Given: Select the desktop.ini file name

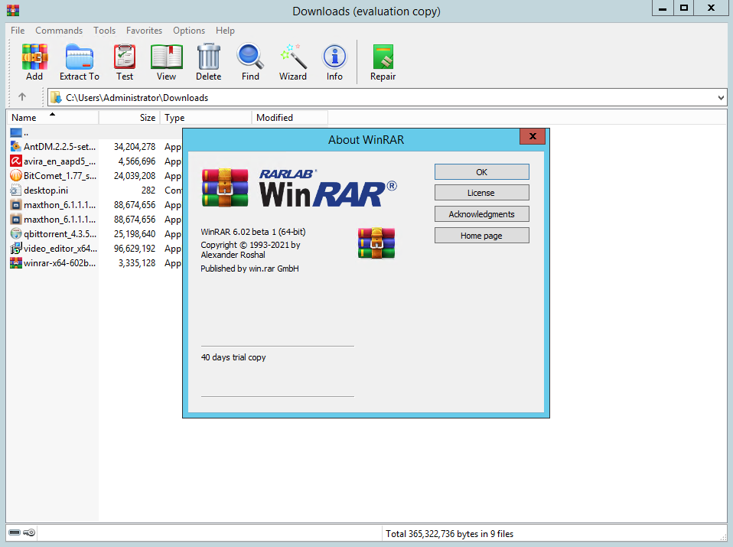Looking at the screenshot, I should pos(46,190).
